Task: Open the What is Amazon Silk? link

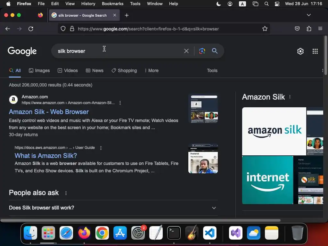Action: 46,156
